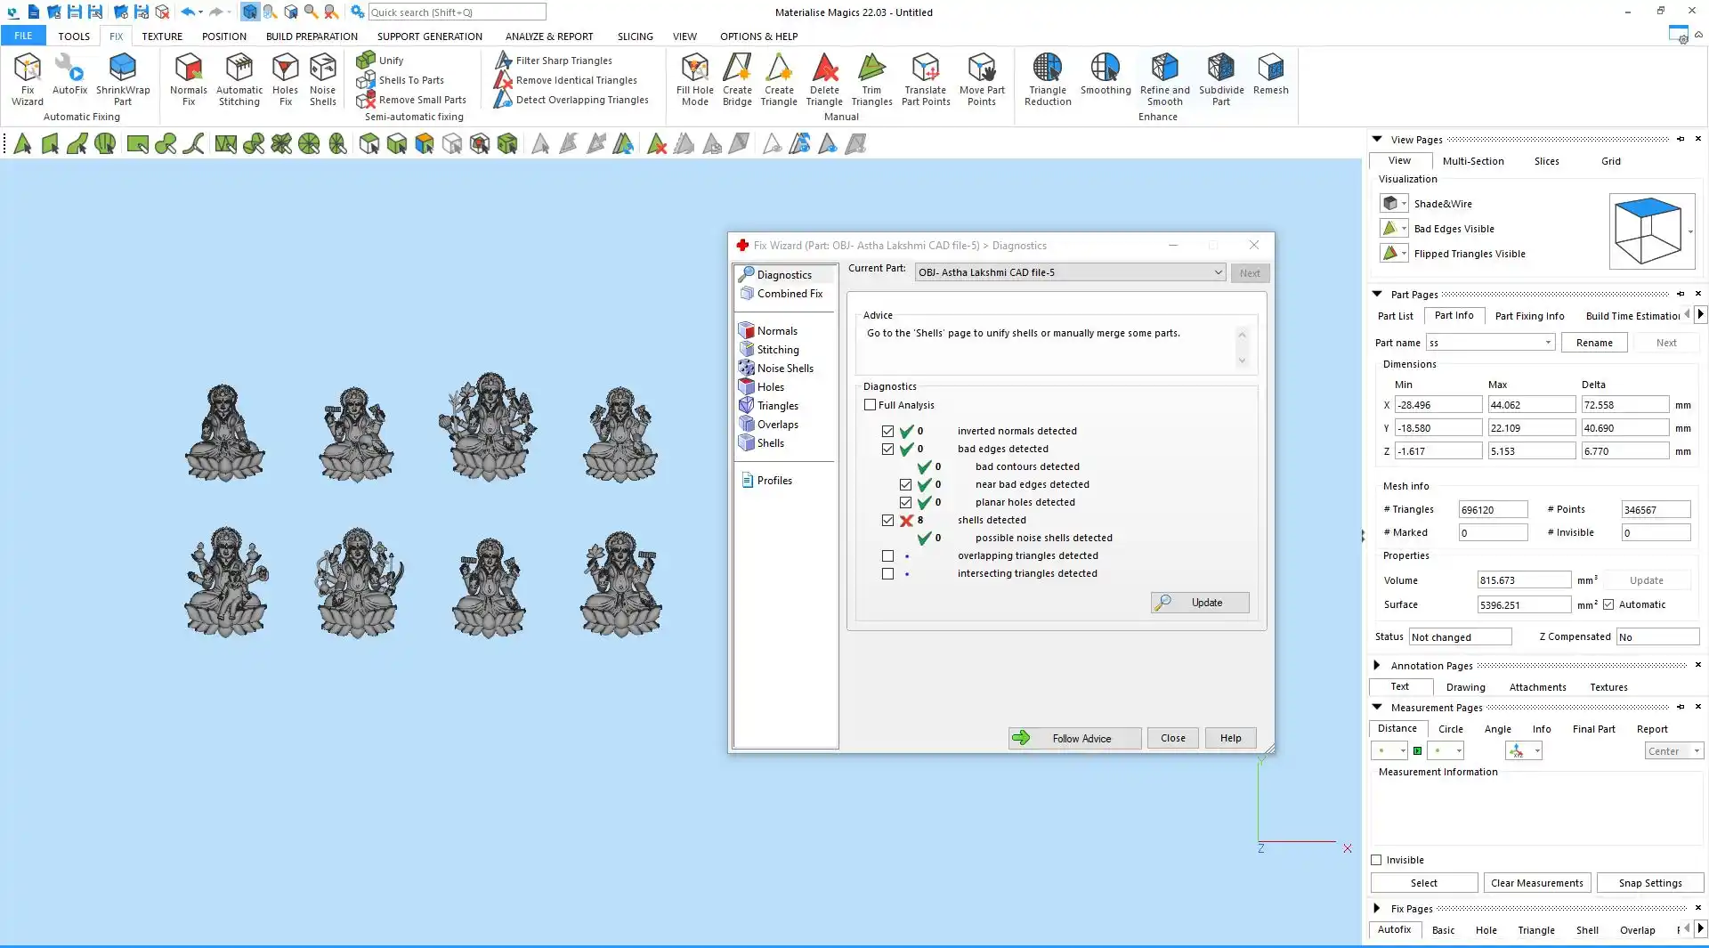
Task: Expand the Annotation Pages panel
Action: click(1377, 665)
